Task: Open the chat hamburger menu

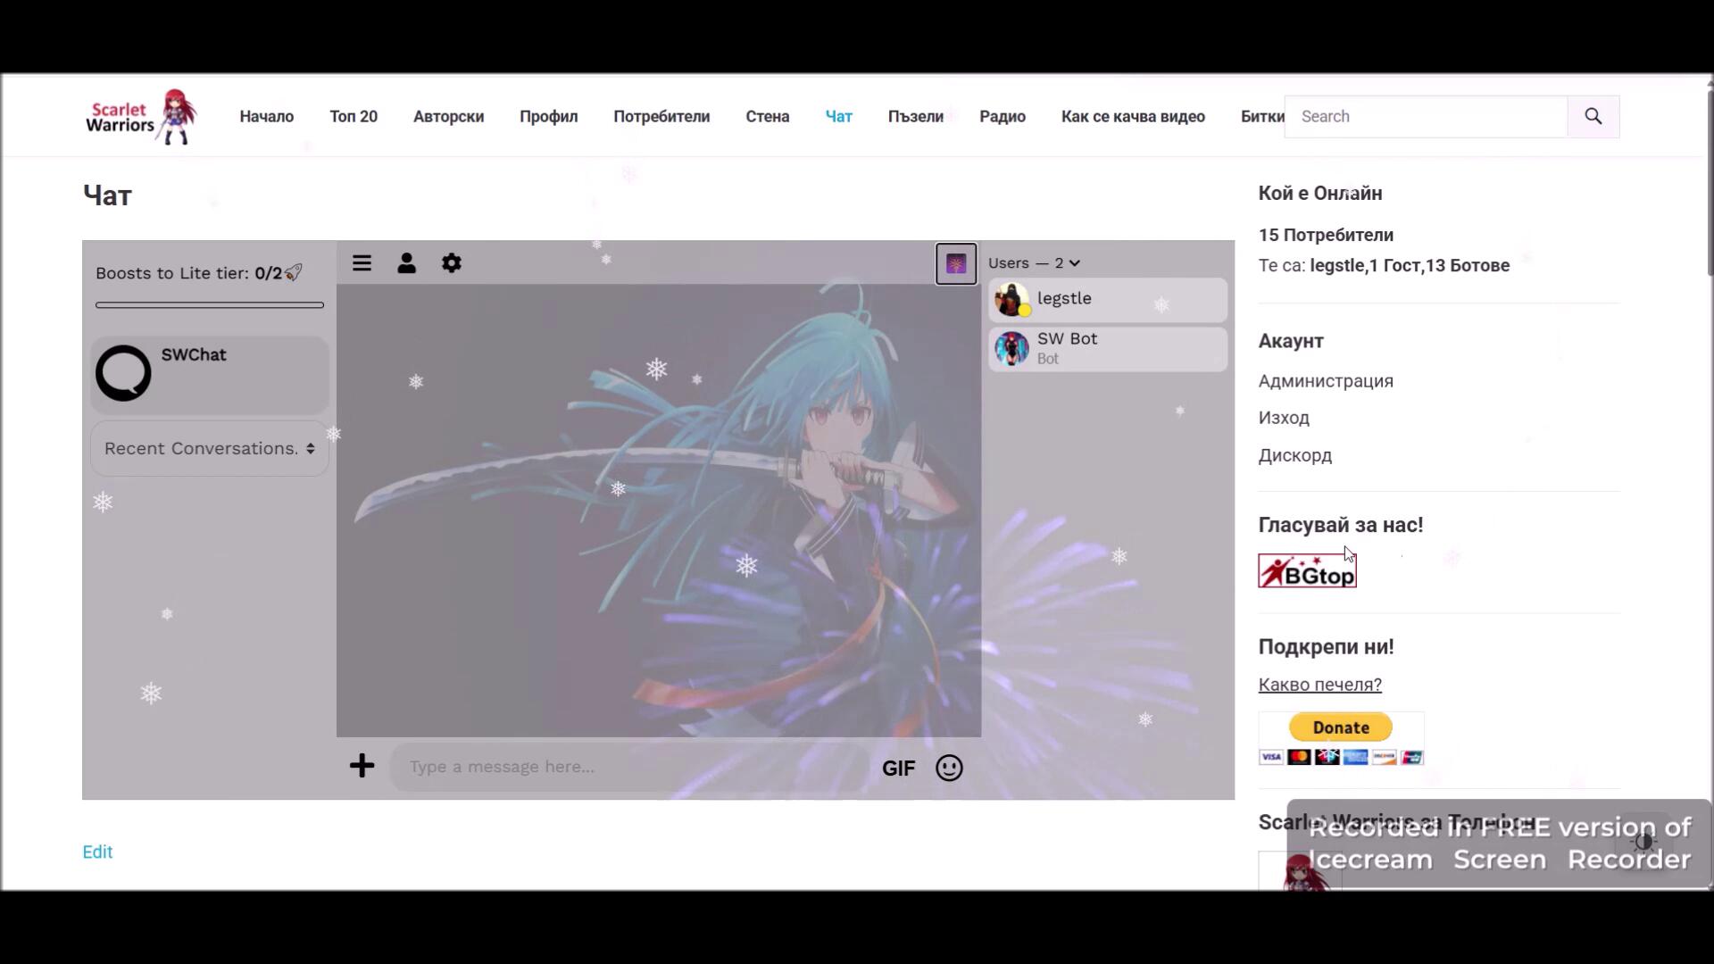Action: point(362,263)
